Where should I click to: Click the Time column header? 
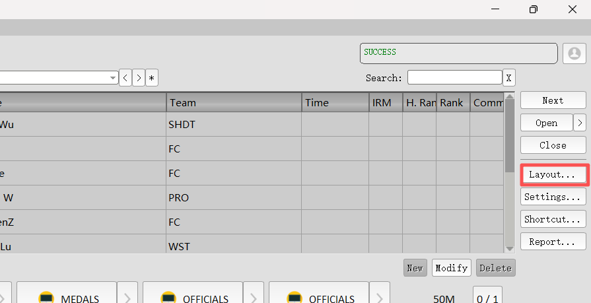coord(335,103)
